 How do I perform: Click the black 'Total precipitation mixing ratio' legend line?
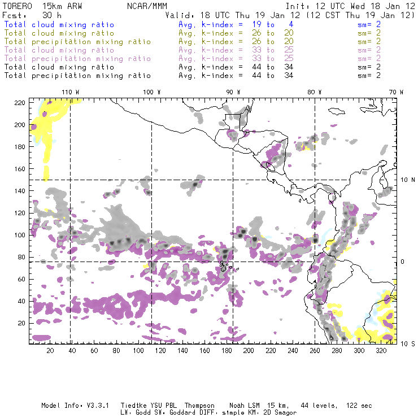(x=77, y=76)
